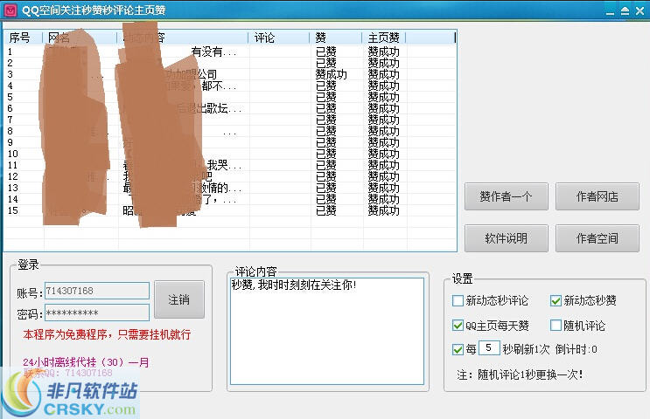Click into the 评论内容 text box
650x419 pixels.
coord(326,332)
